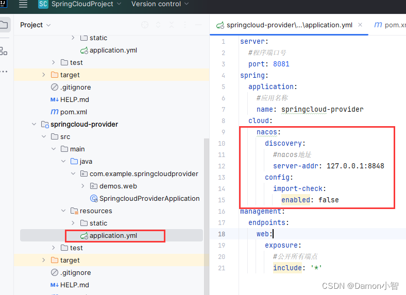Screen dimensions: 406x295
Task: Click the server-addr value 127.0.0.1:8848
Action: (356, 166)
